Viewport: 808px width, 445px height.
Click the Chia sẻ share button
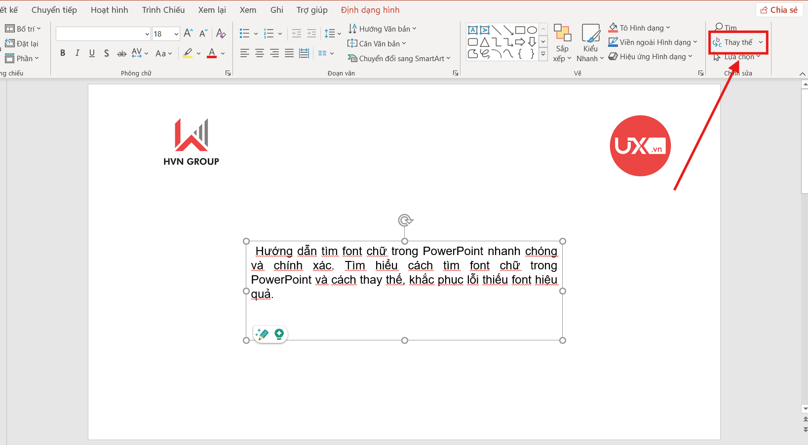pyautogui.click(x=779, y=9)
